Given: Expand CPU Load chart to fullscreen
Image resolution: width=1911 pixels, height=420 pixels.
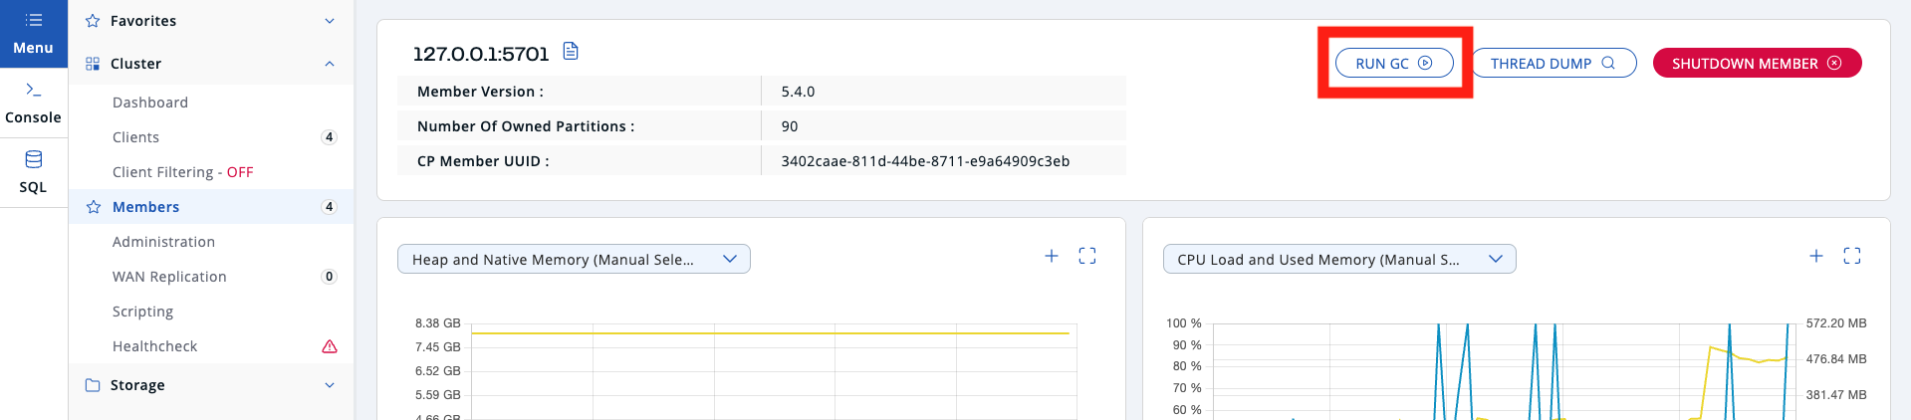Looking at the screenshot, I should (1852, 257).
